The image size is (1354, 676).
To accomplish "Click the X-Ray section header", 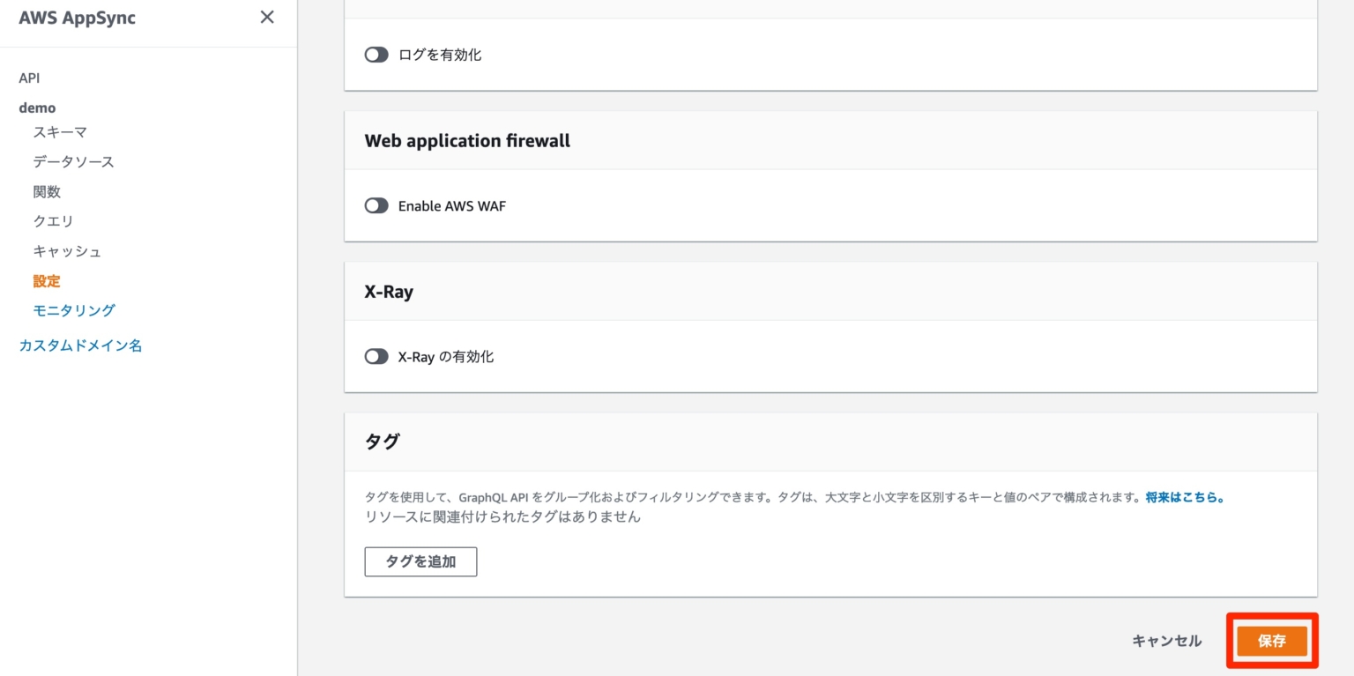I will coord(389,291).
